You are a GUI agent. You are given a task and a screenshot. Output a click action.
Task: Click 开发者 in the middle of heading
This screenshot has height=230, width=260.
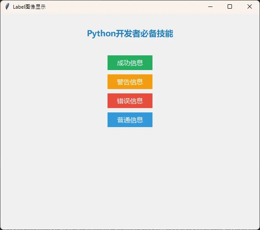click(x=130, y=34)
